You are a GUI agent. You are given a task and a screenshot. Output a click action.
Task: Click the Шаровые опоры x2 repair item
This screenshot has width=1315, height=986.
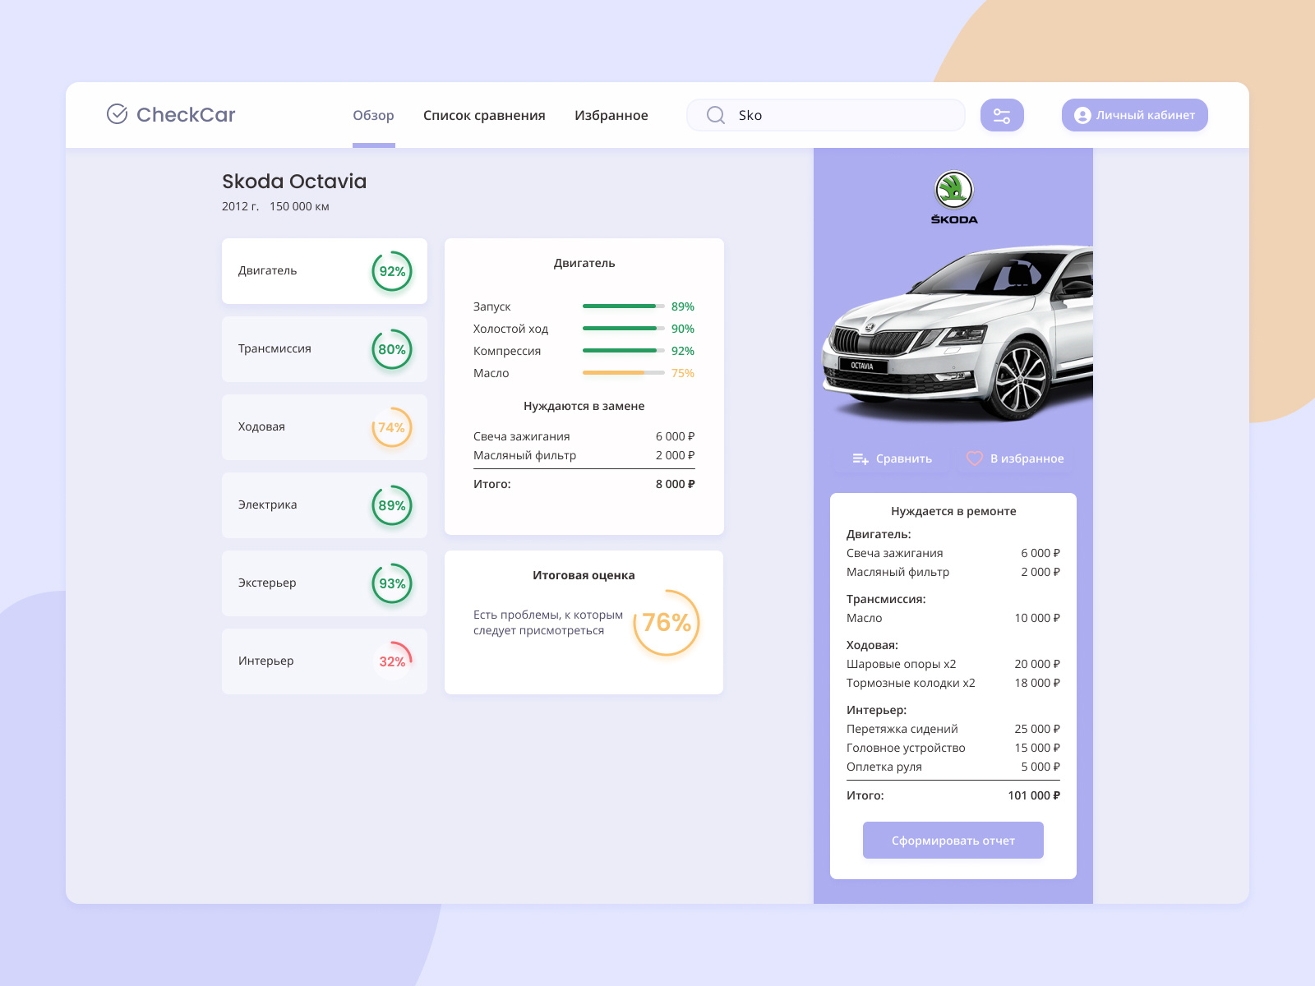pos(953,664)
